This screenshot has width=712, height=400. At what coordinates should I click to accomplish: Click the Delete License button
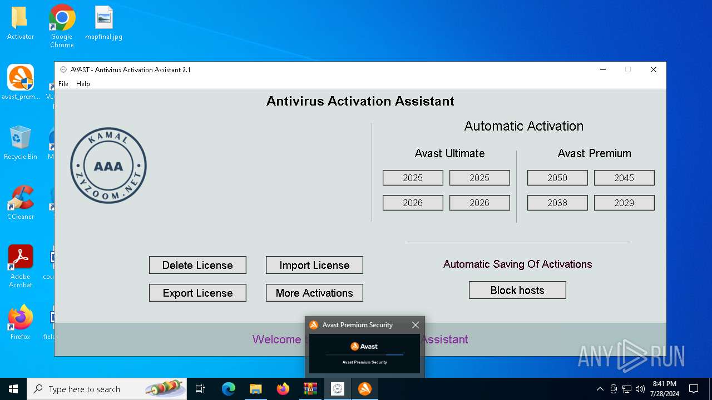(197, 265)
